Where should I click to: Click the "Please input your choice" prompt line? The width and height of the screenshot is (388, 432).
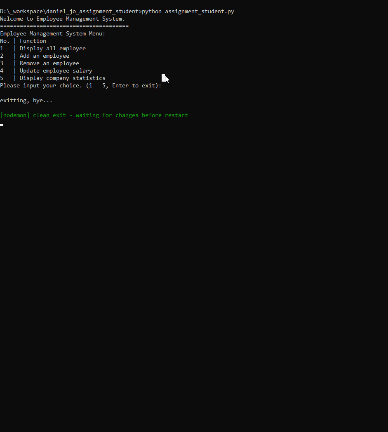81,86
